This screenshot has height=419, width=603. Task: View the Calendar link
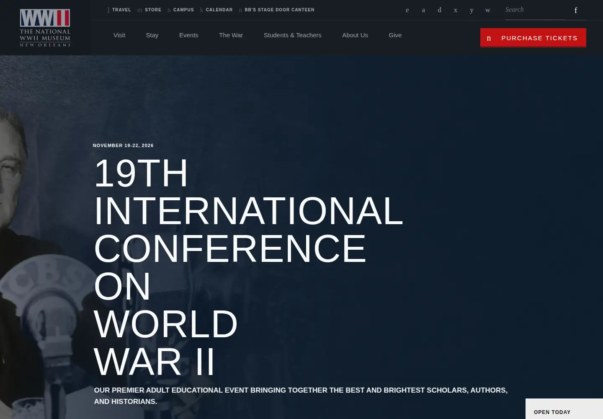(216, 10)
